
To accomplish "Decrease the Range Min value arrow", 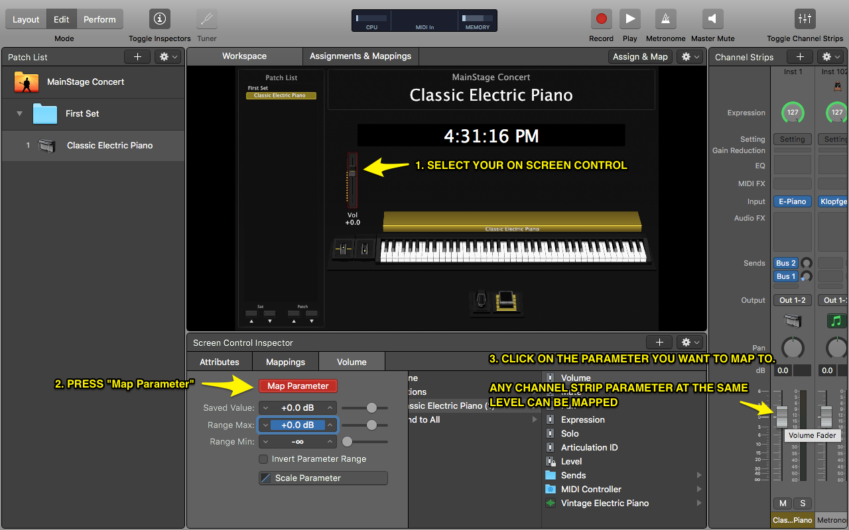I will (265, 441).
